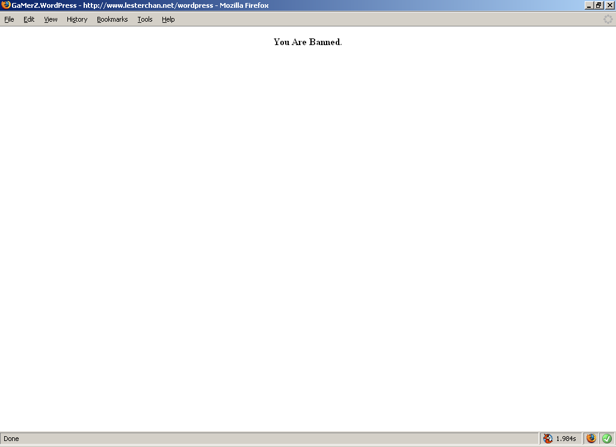This screenshot has width=616, height=447.
Task: Open the Help menu
Action: tap(168, 19)
